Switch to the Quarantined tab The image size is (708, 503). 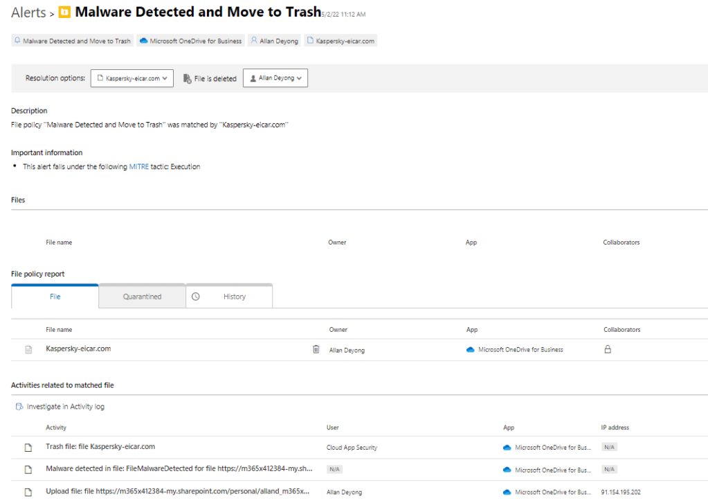click(142, 297)
